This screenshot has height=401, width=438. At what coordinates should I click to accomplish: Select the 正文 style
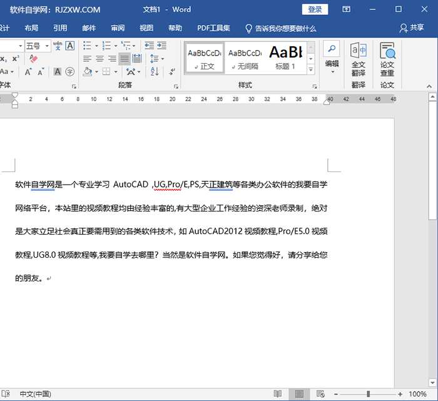point(205,58)
